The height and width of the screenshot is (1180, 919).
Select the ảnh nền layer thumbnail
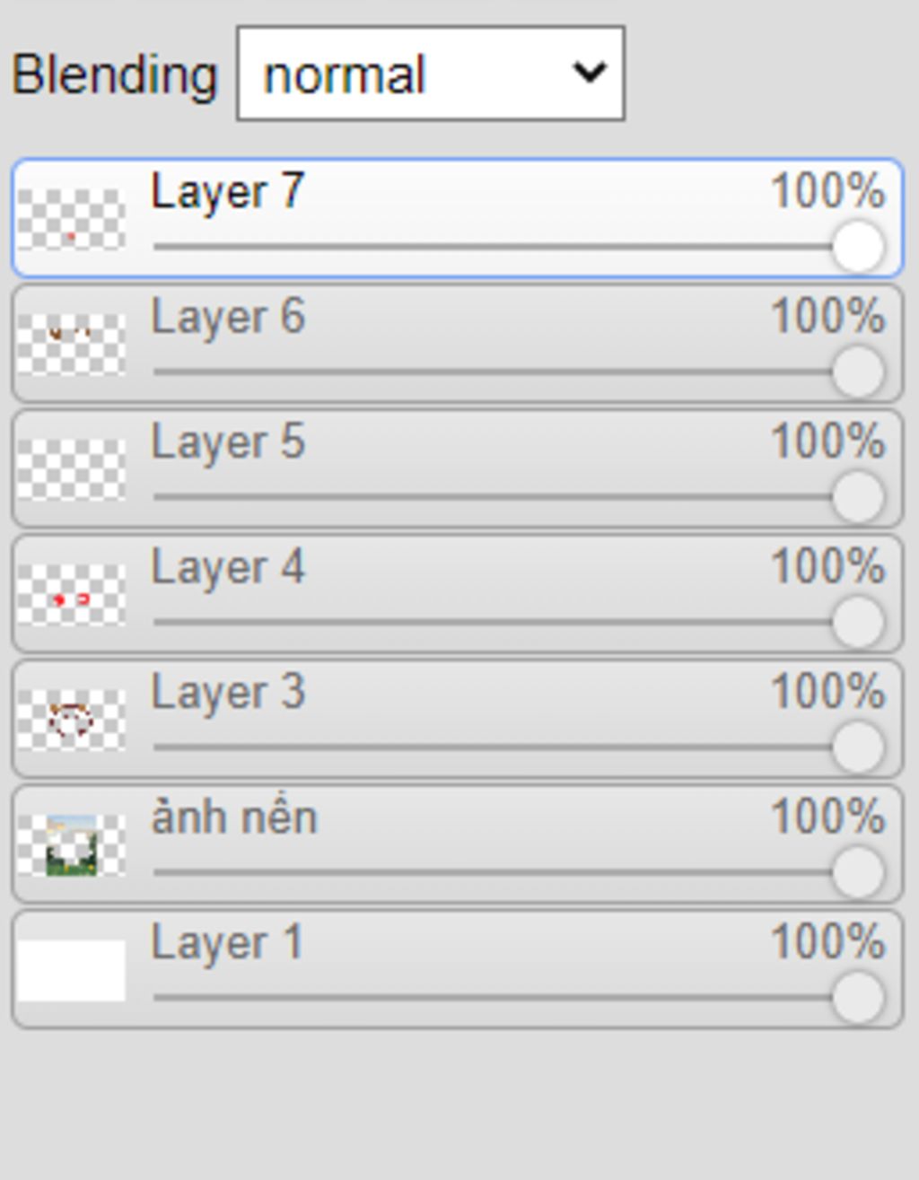pos(71,845)
